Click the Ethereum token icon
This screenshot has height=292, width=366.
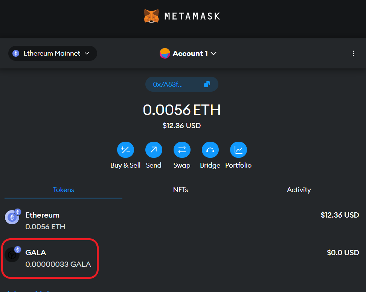click(12, 217)
